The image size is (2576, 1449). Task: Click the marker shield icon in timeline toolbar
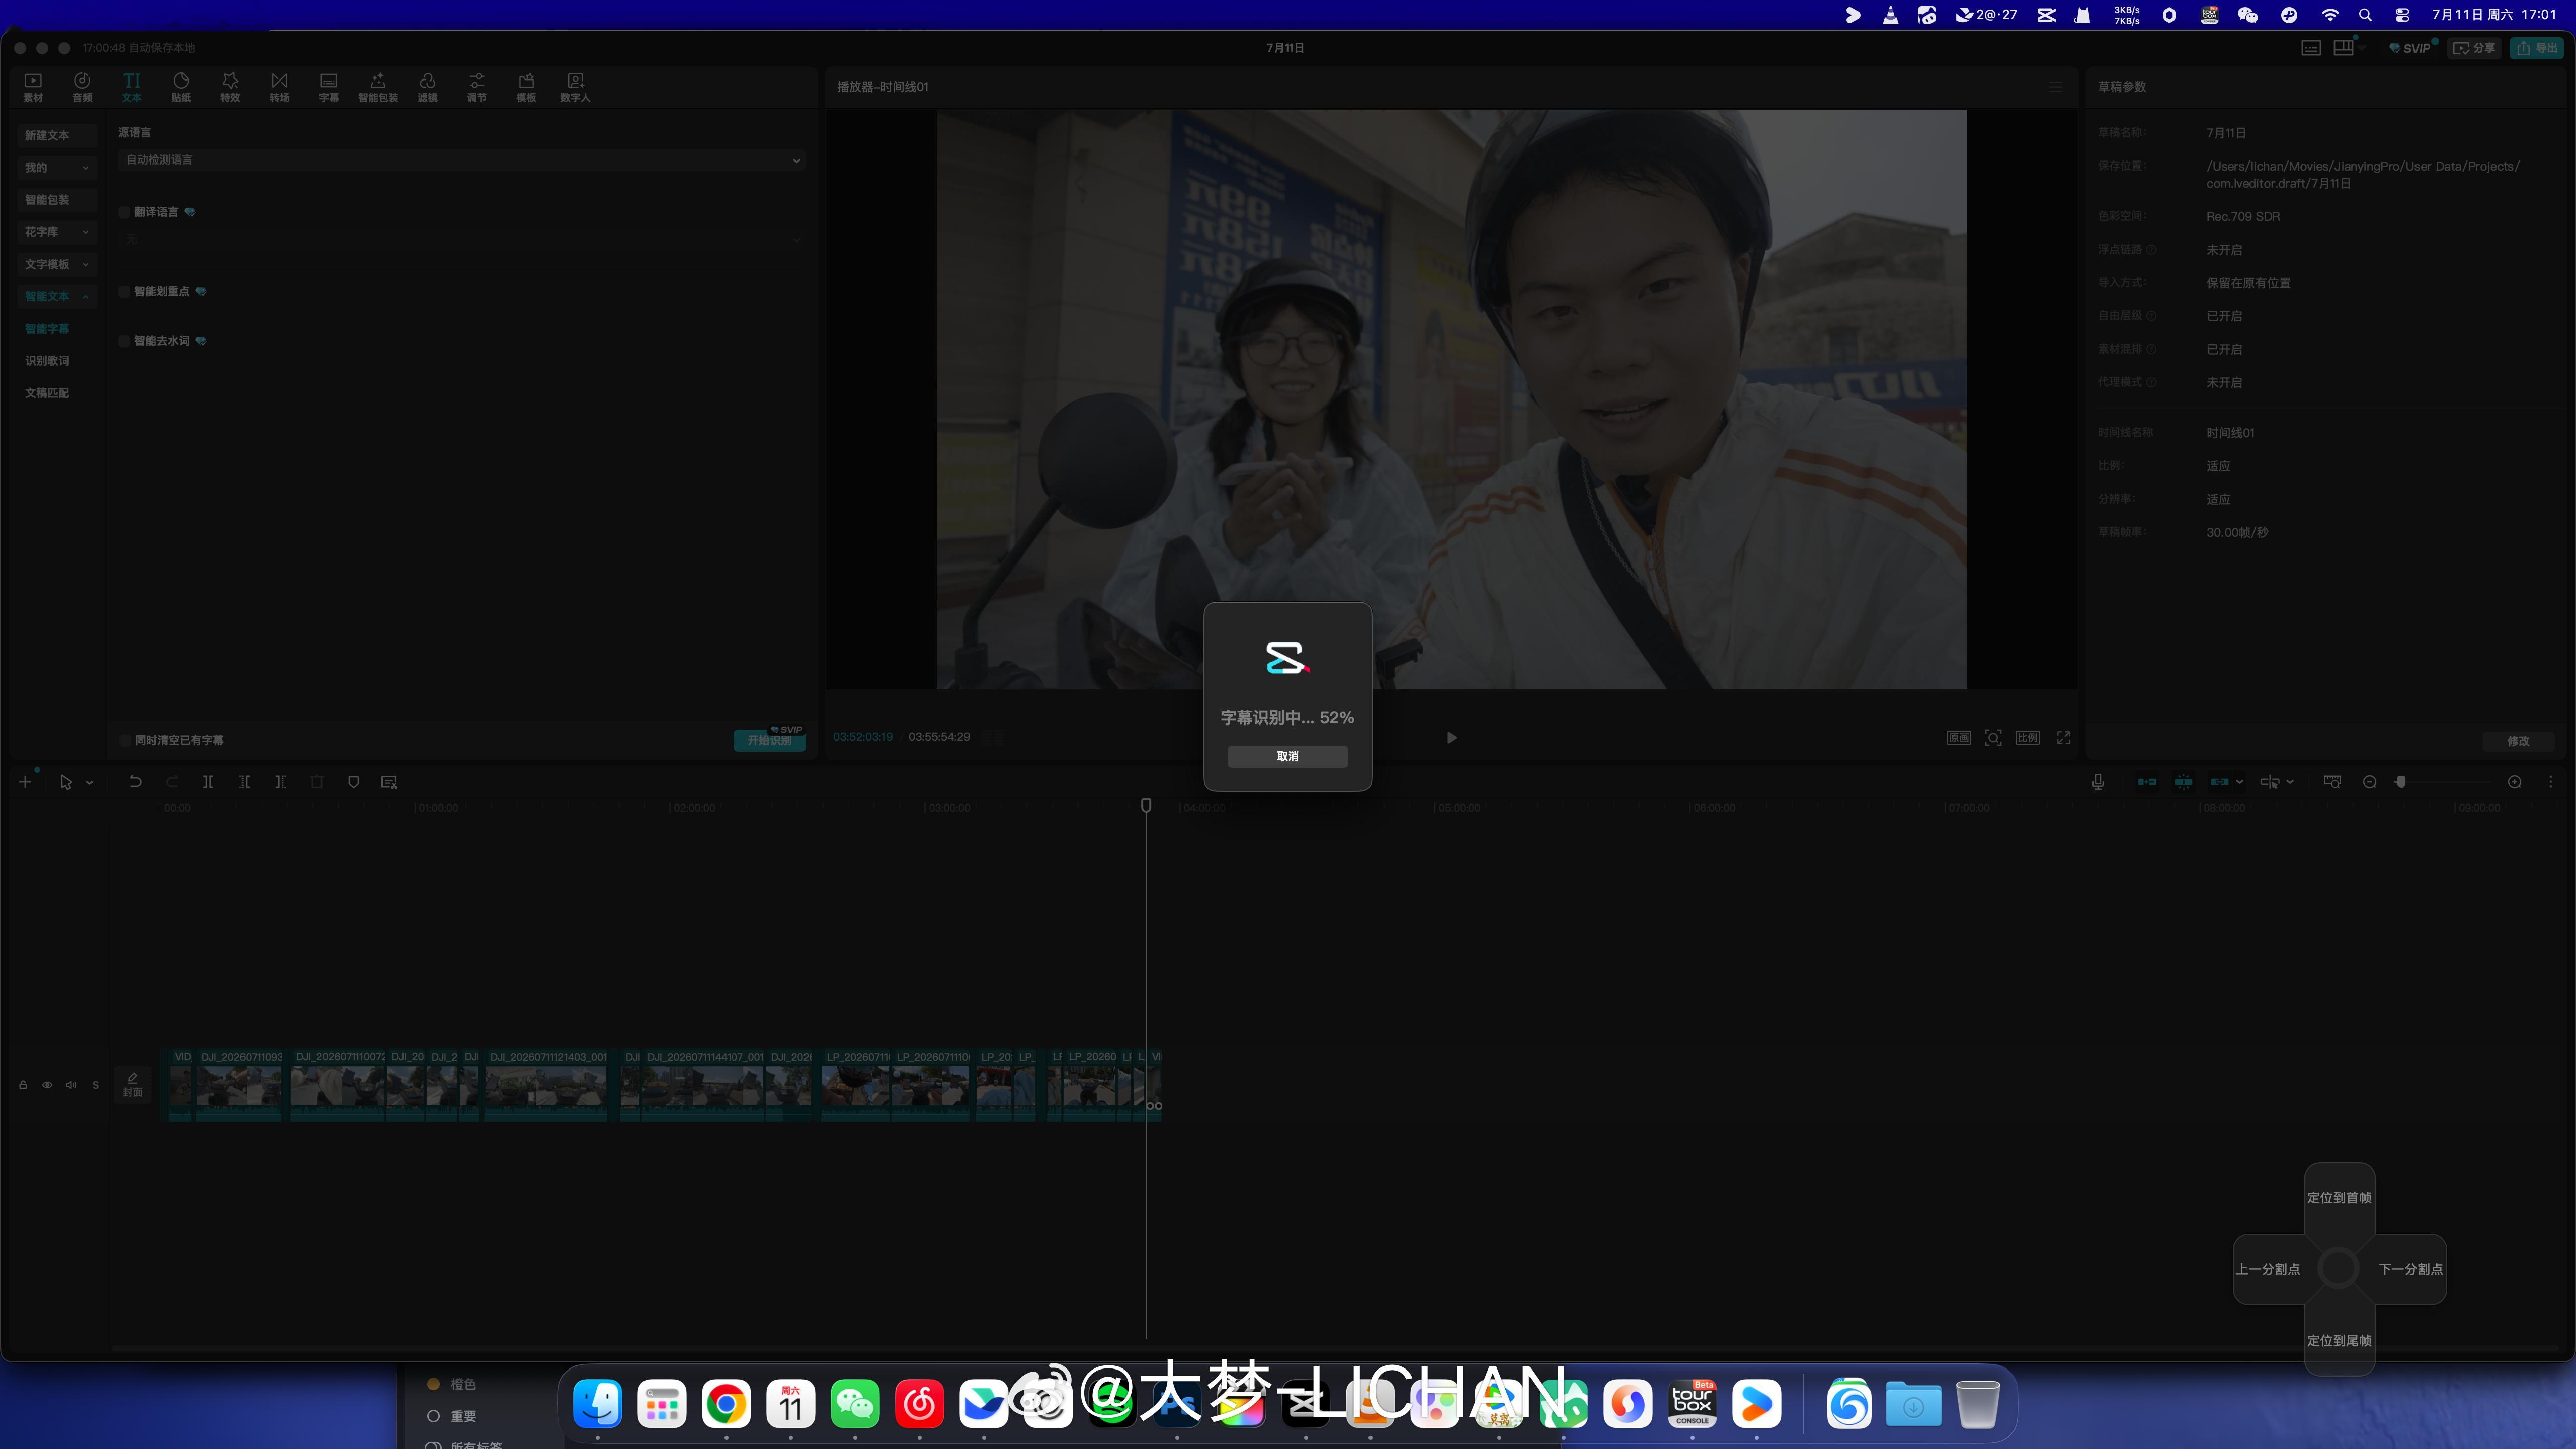pyautogui.click(x=353, y=782)
